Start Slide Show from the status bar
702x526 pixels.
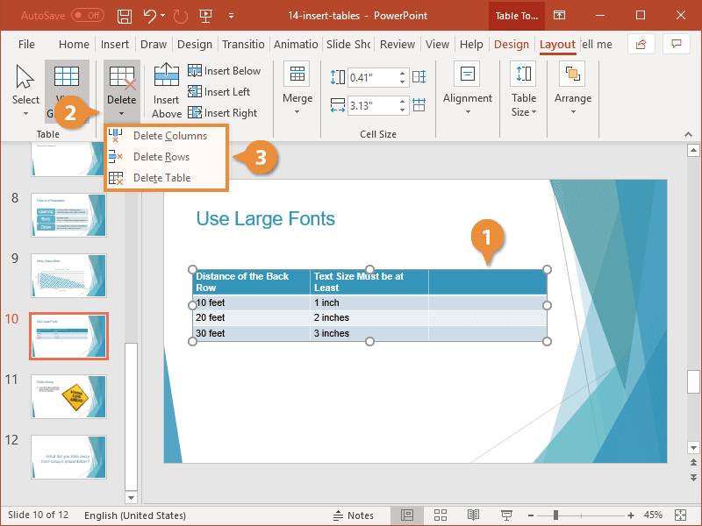[507, 515]
